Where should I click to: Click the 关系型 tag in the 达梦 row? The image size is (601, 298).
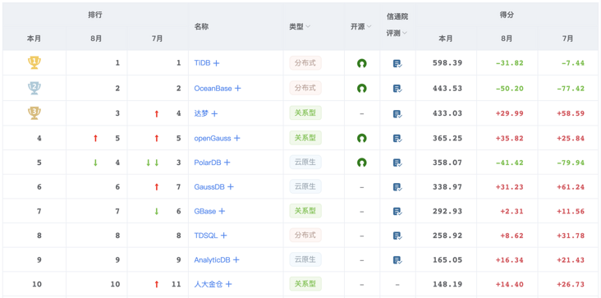coord(305,113)
